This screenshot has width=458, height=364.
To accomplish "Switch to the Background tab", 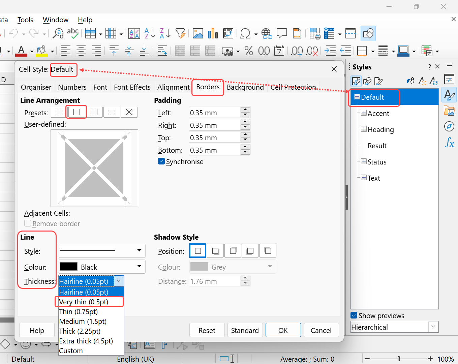I will click(245, 87).
